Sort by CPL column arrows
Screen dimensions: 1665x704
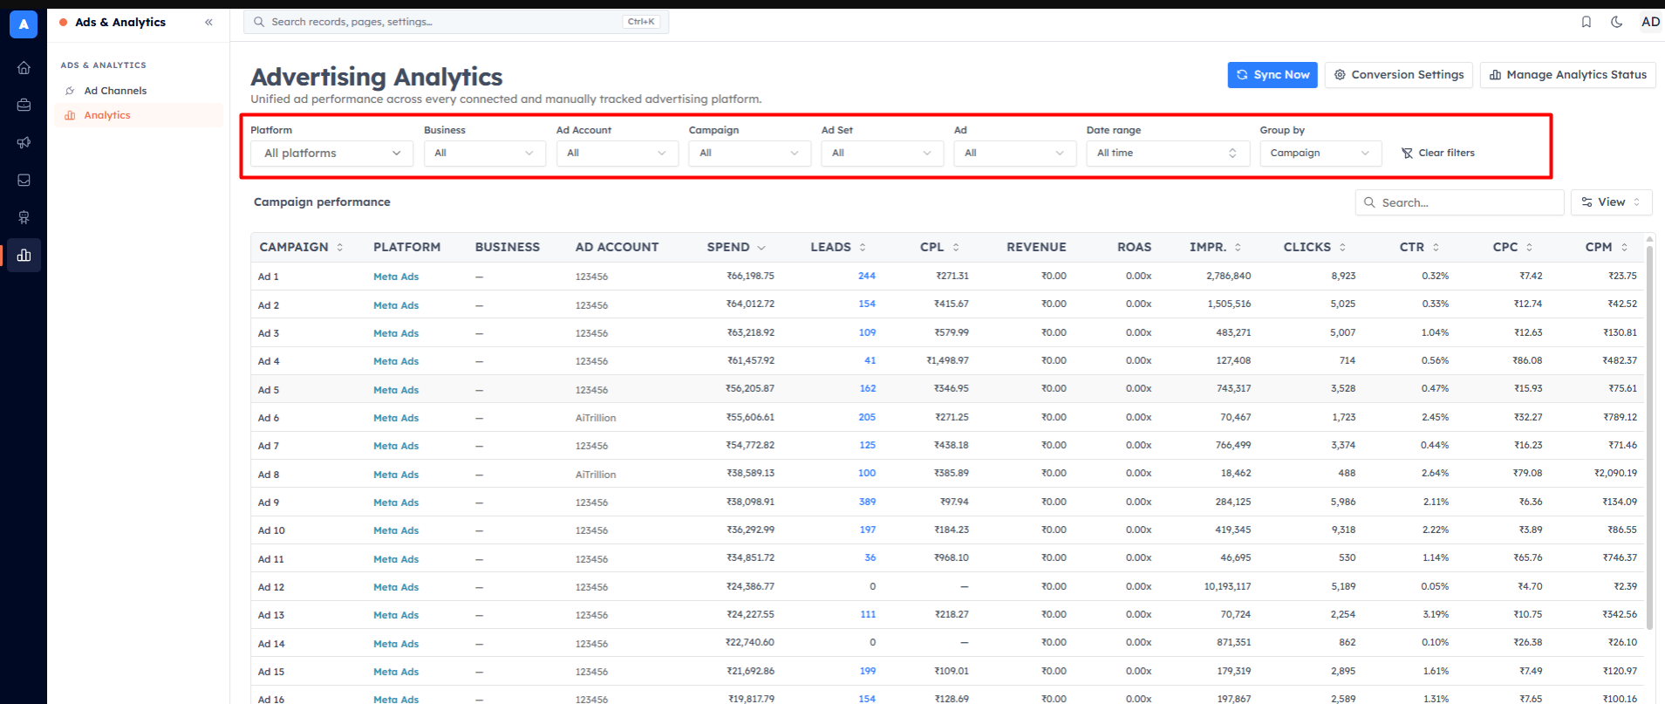pos(956,247)
